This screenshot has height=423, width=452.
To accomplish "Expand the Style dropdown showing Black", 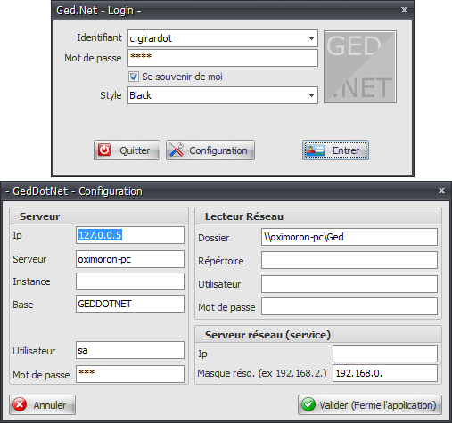I will click(x=311, y=95).
